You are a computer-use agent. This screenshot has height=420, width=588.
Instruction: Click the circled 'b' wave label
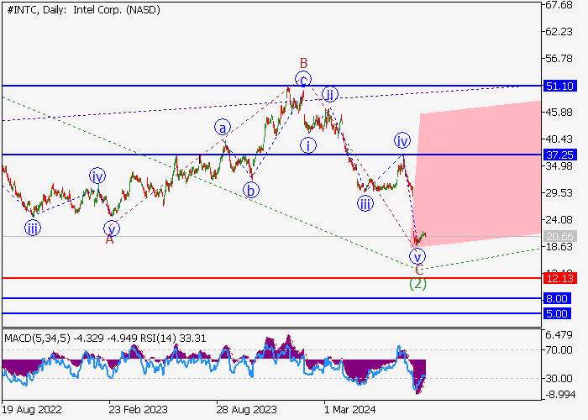pos(251,190)
